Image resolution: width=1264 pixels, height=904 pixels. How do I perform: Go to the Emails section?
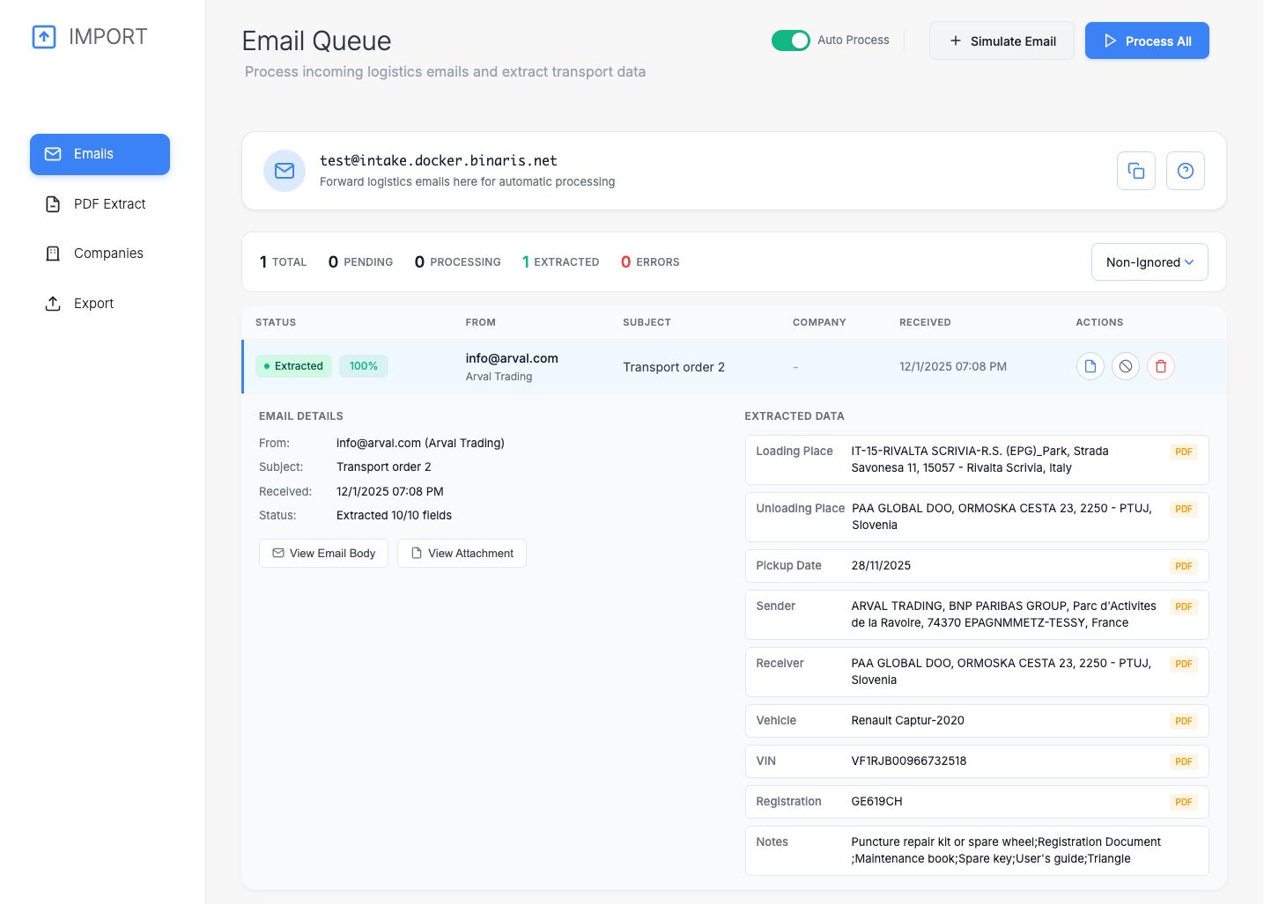point(100,154)
